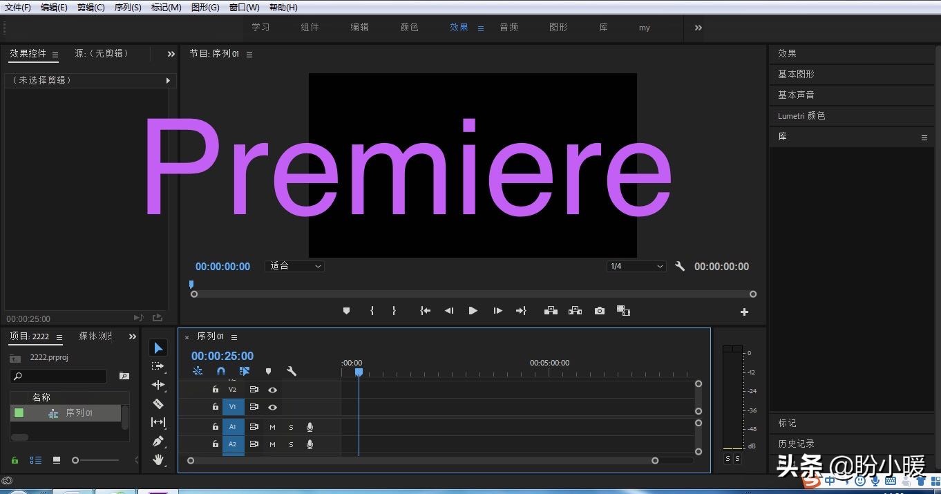Toggle track lock on V1
The width and height of the screenshot is (941, 494).
point(215,406)
